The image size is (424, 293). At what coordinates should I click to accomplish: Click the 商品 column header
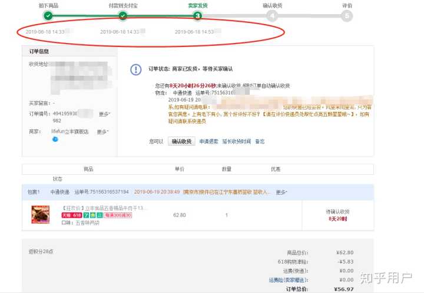(88, 169)
